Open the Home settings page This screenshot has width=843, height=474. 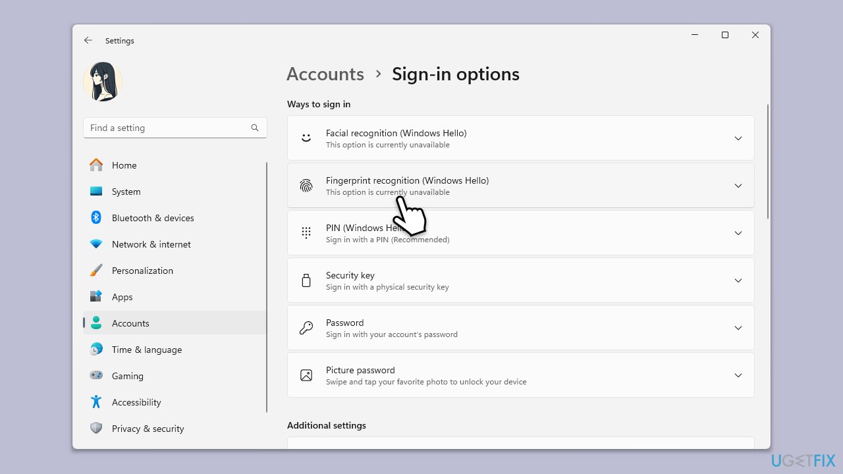pyautogui.click(x=124, y=165)
